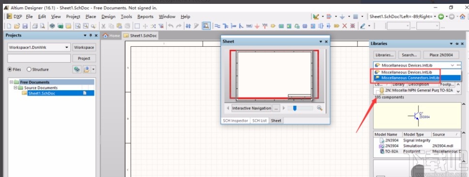Open the Place menu
Screen dimensions: 469x177
(91, 16)
